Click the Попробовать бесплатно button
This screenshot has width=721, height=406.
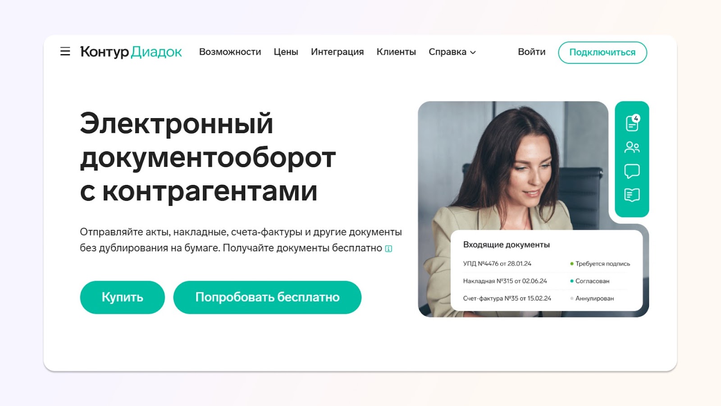[267, 297]
